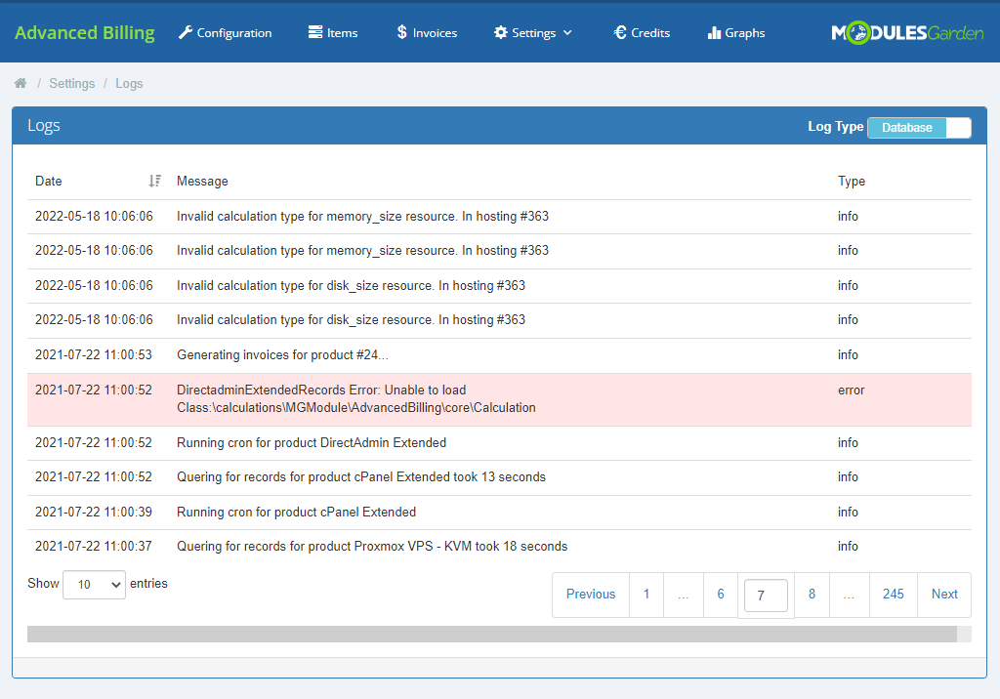Image resolution: width=1000 pixels, height=699 pixels.
Task: Open Credits via the euro icon
Action: [x=619, y=33]
